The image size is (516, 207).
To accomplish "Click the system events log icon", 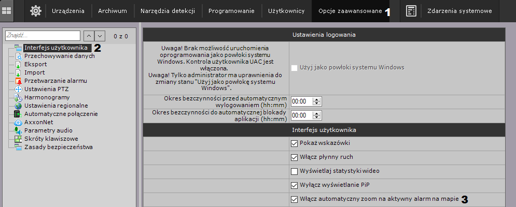I will [411, 10].
